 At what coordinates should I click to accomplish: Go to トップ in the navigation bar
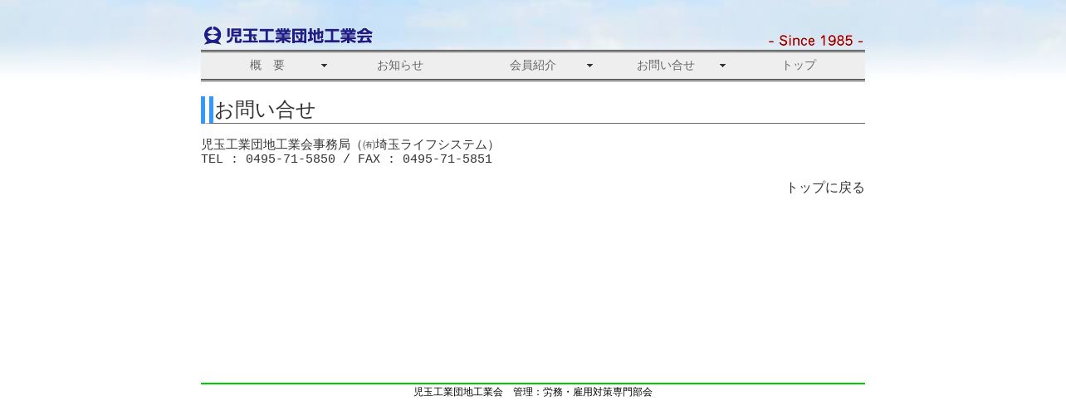(x=799, y=65)
